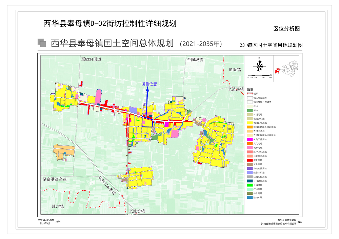Select the pink 教育用地 legend swatch
The width and height of the screenshot is (339, 239).
250,148
